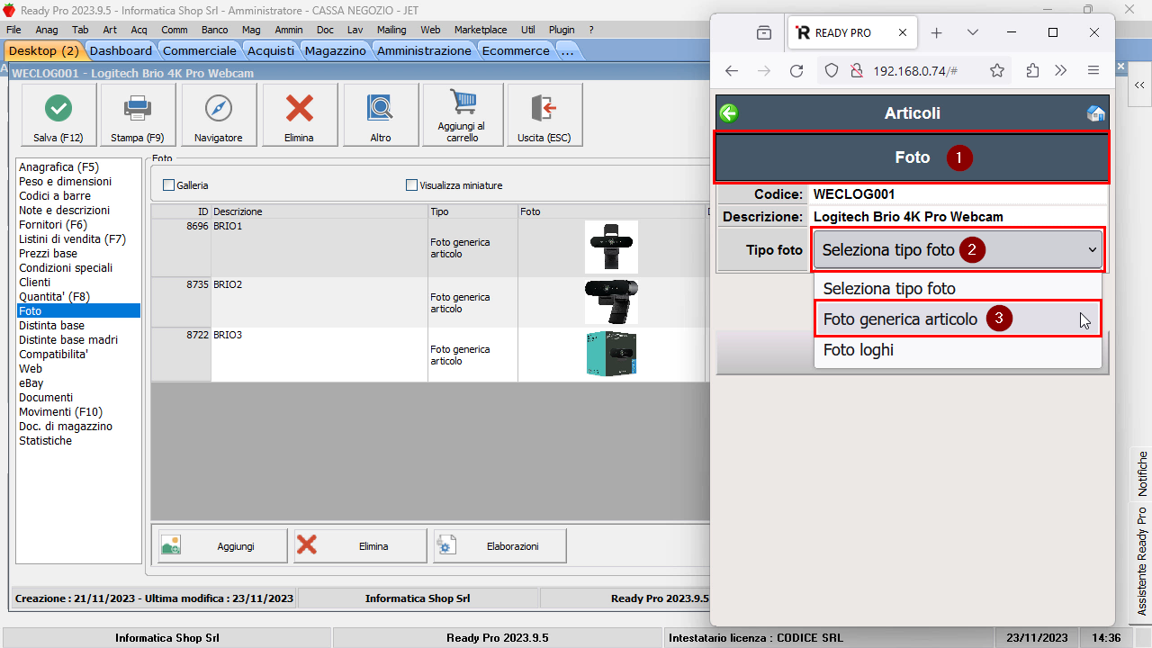The height and width of the screenshot is (648, 1152).
Task: Collapse the side panel double-chevron
Action: click(x=1139, y=85)
